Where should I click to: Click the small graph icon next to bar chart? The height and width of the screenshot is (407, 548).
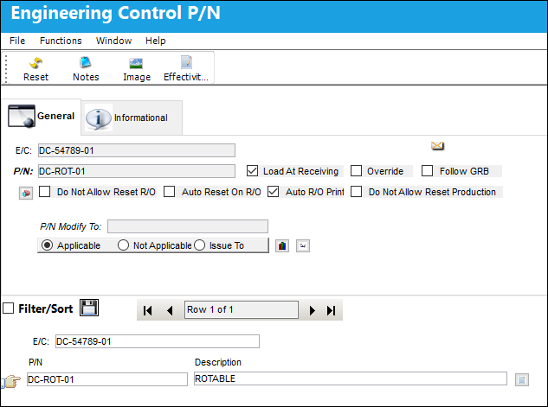(303, 246)
